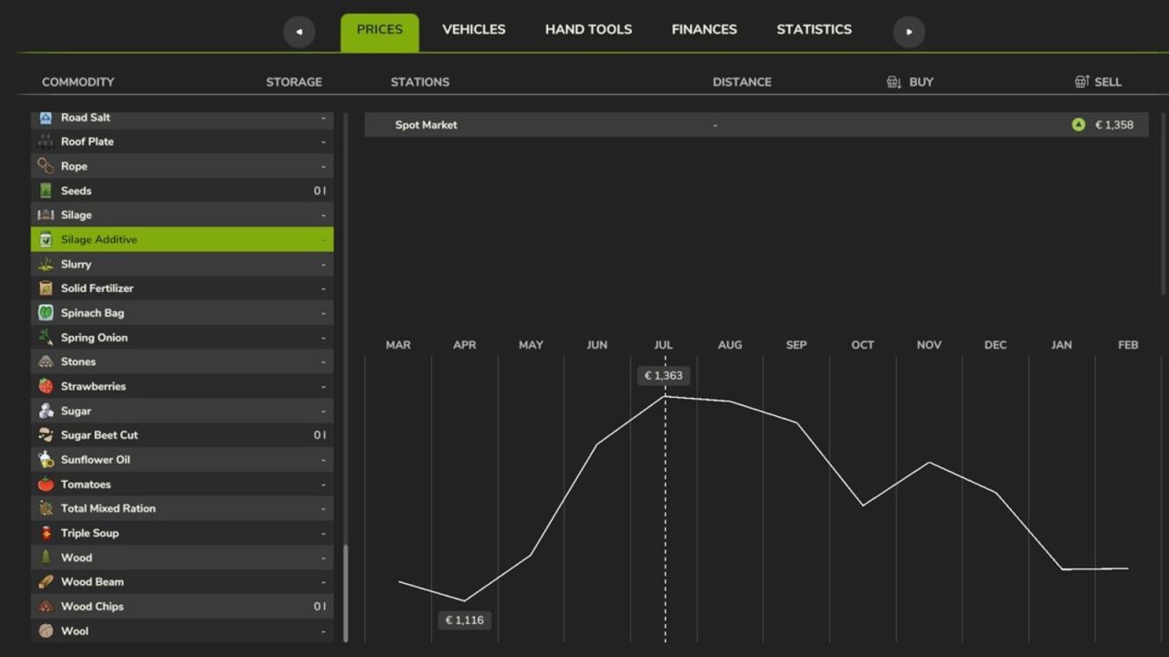
Task: Switch to the VEHICLES tab
Action: (x=473, y=29)
